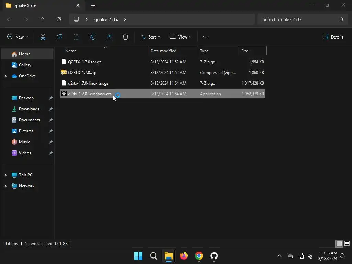Toggle the Details pane
The width and height of the screenshot is (352, 264).
tap(333, 37)
